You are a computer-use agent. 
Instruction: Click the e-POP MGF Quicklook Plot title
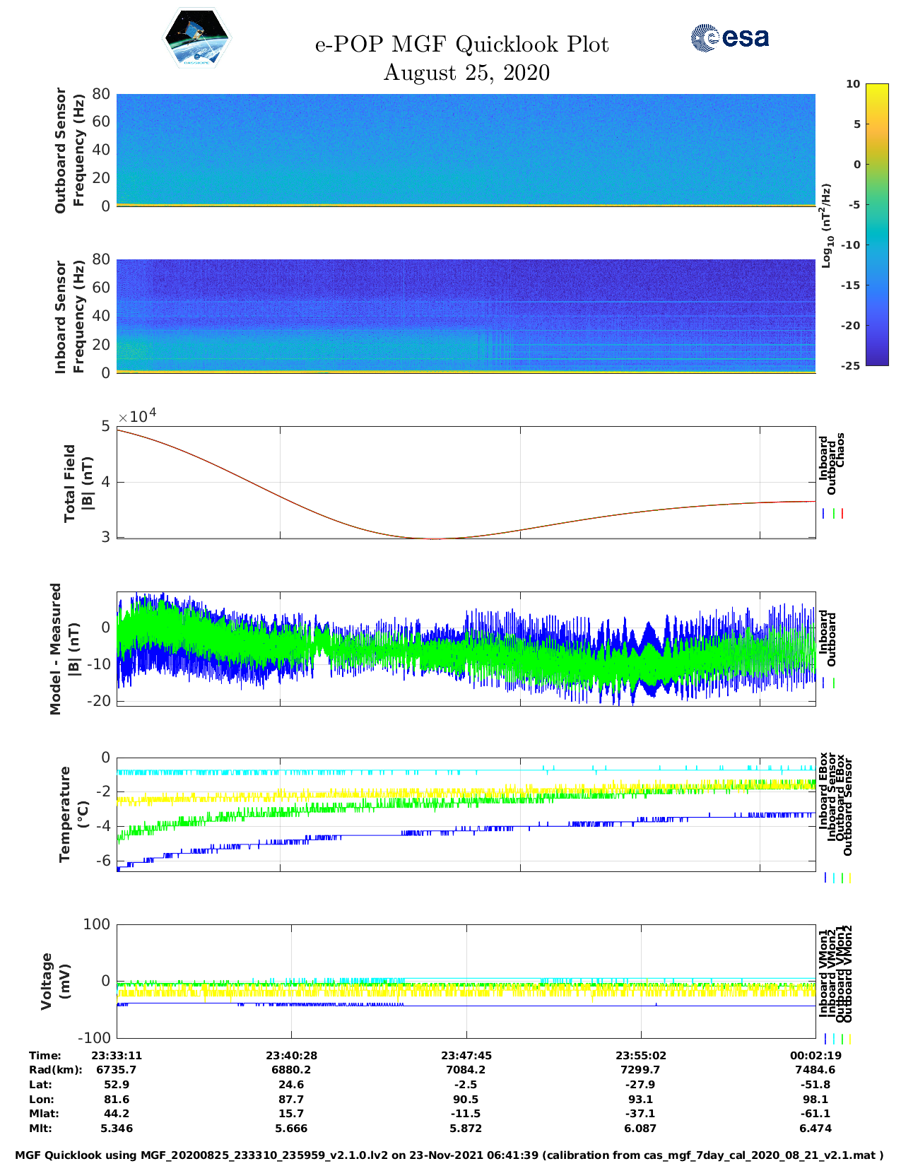click(x=461, y=45)
